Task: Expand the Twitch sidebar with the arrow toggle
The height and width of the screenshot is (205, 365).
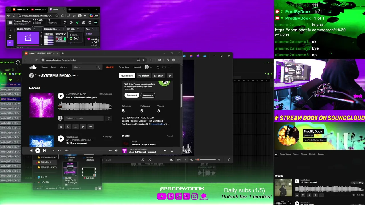Action: tap(10, 30)
